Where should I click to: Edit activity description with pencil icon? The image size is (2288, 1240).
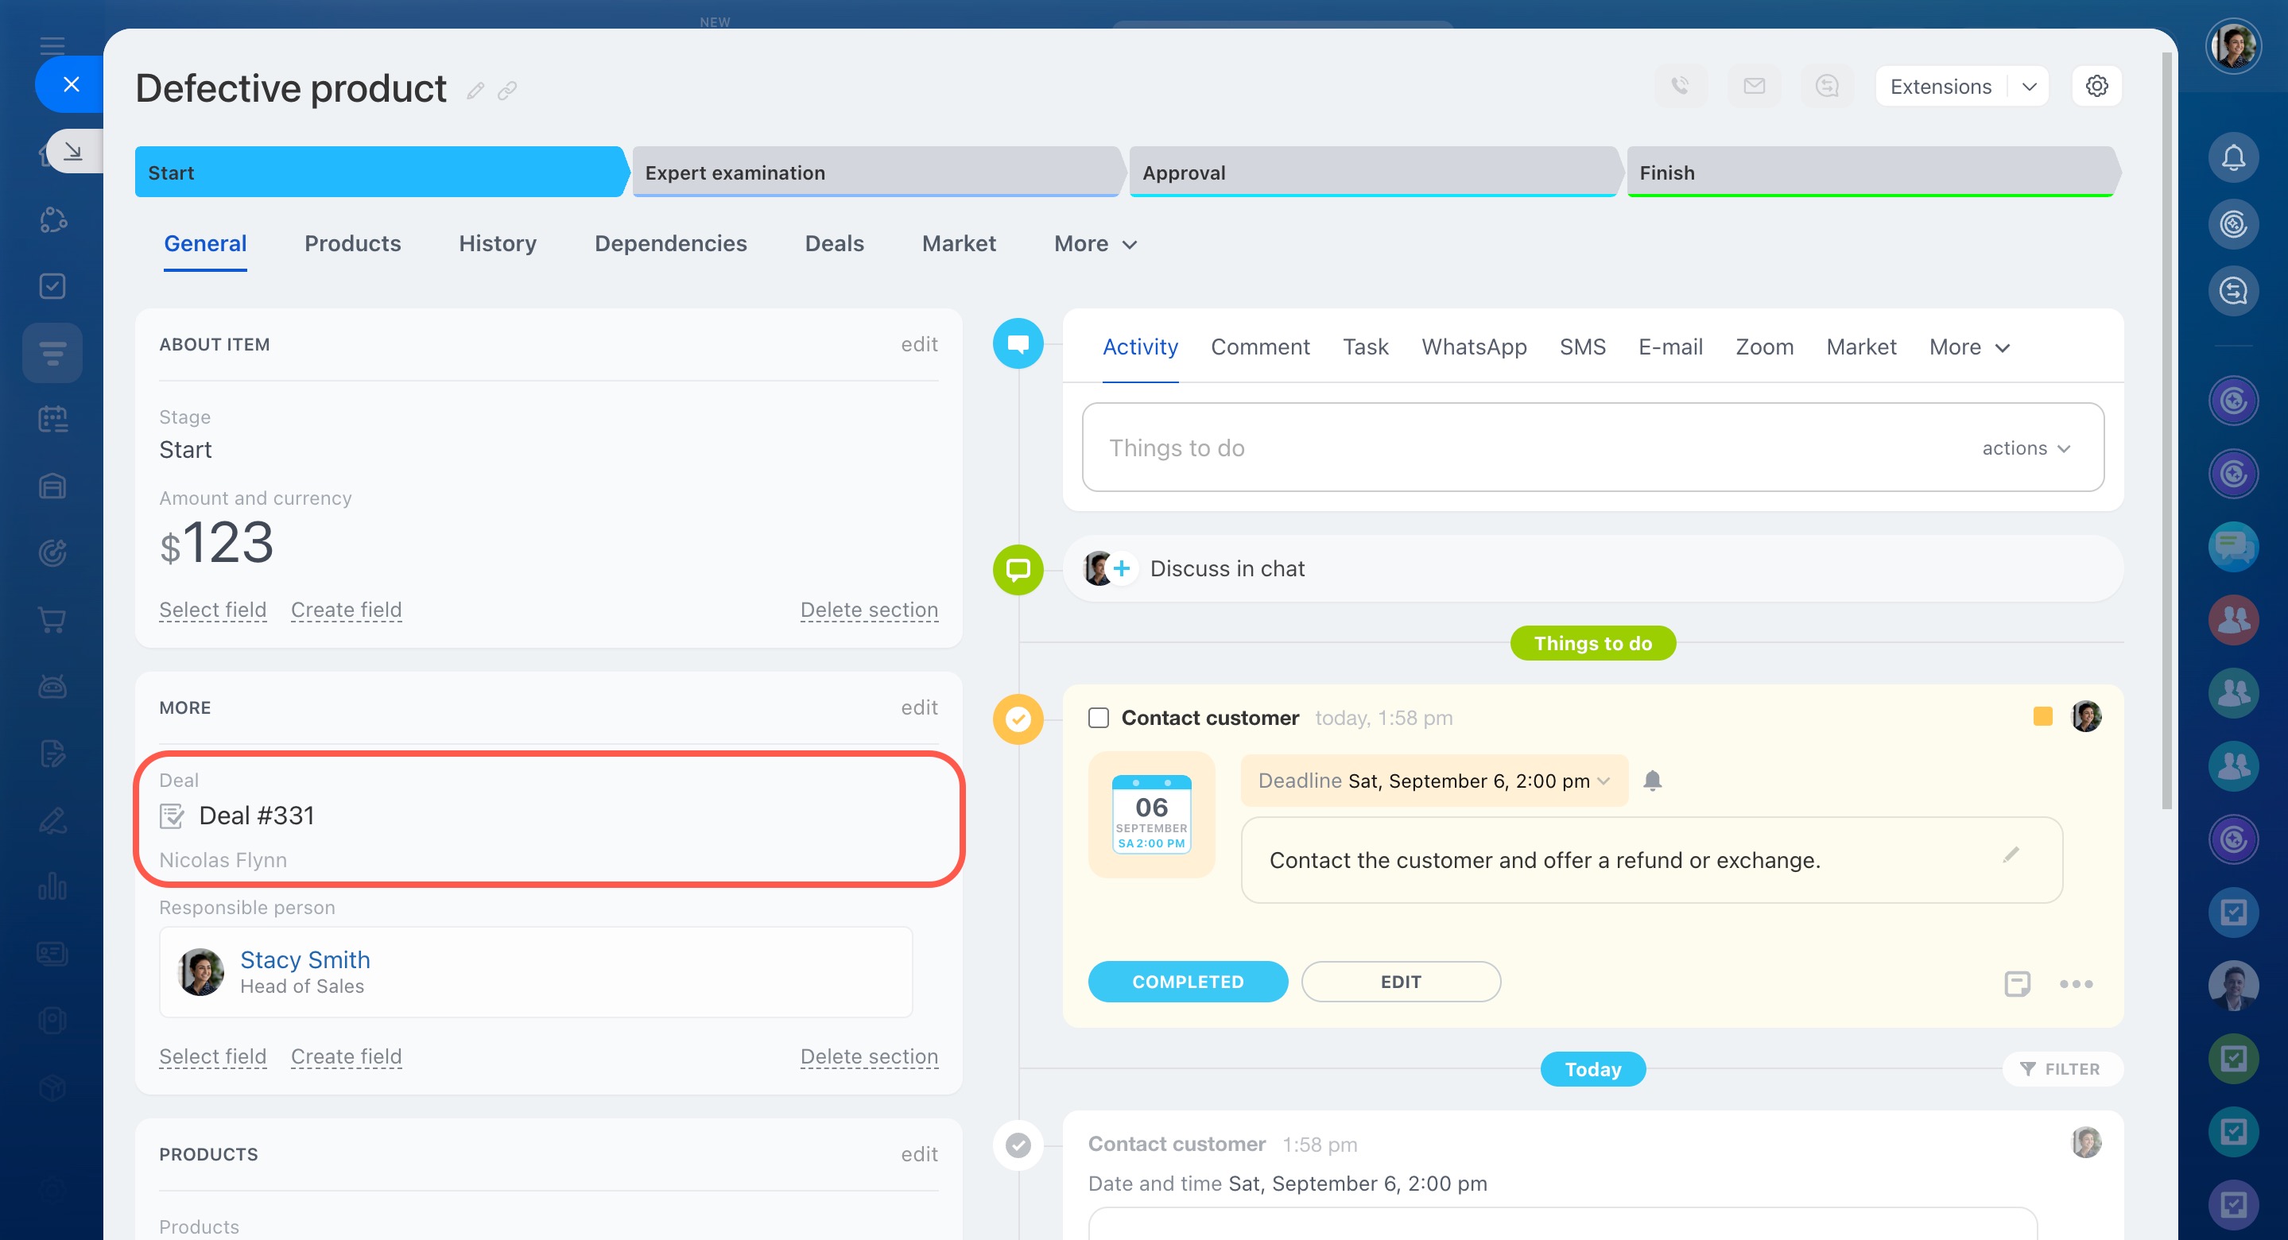2011,855
